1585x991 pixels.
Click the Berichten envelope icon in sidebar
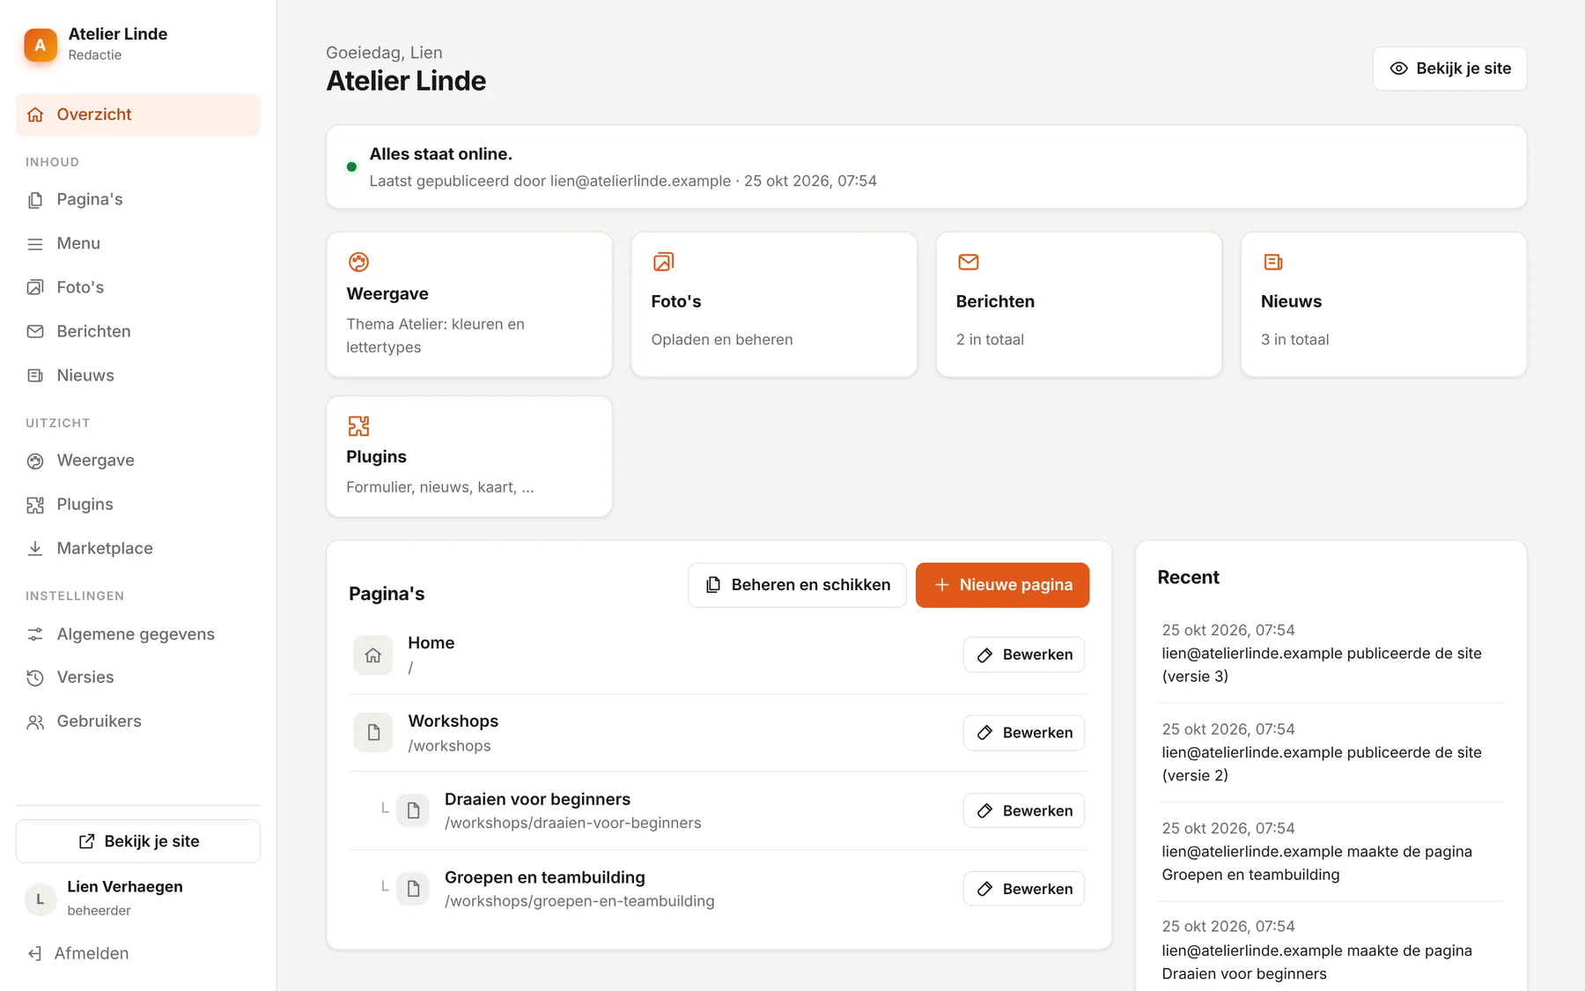(x=35, y=332)
